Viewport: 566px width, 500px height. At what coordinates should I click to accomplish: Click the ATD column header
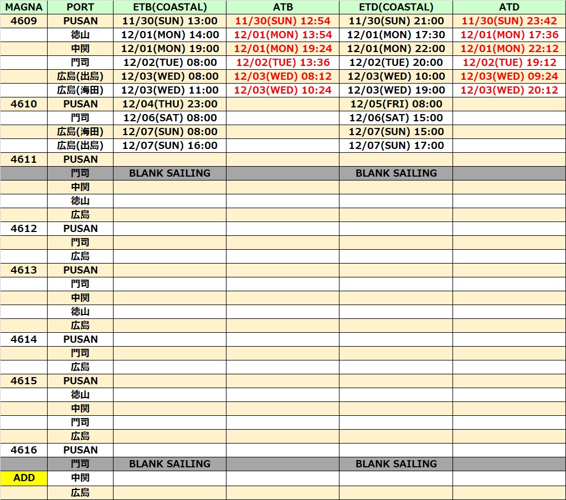[509, 7]
